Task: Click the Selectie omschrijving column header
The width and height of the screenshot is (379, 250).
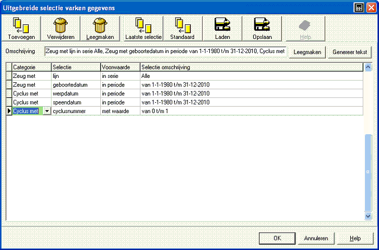Action: [252, 67]
